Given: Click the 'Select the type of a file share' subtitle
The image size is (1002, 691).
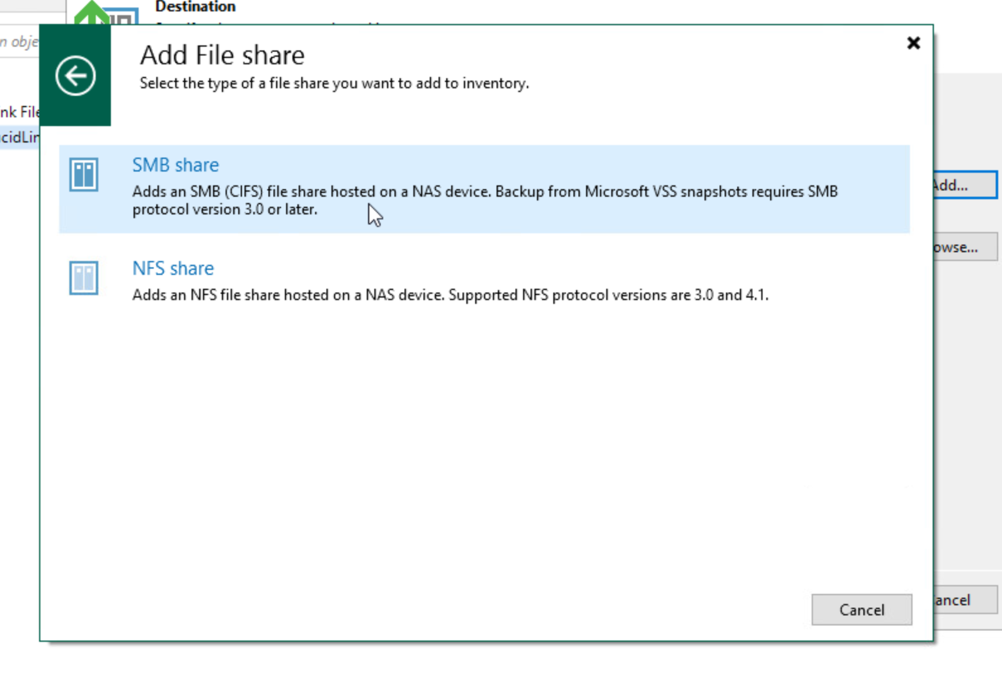Looking at the screenshot, I should click(x=334, y=83).
